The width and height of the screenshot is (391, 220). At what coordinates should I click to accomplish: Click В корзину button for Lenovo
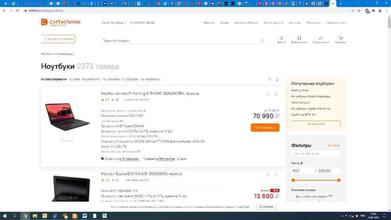click(265, 128)
